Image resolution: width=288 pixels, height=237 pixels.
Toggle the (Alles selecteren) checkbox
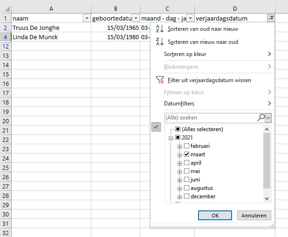[x=178, y=129]
